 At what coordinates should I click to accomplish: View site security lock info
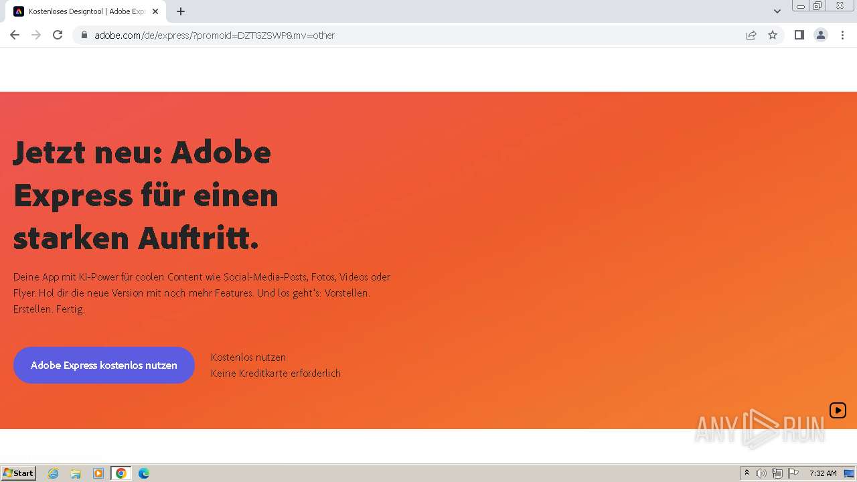point(84,35)
